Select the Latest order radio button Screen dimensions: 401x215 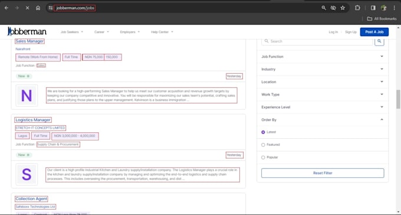coord(263,132)
